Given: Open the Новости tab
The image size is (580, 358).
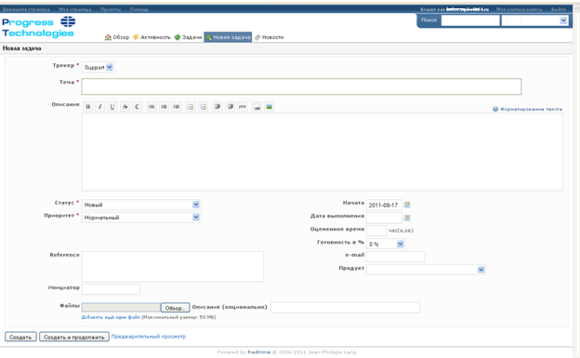Looking at the screenshot, I should tap(270, 37).
